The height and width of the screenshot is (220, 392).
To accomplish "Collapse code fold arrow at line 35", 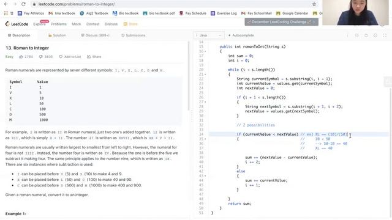I will tap(206, 139).
